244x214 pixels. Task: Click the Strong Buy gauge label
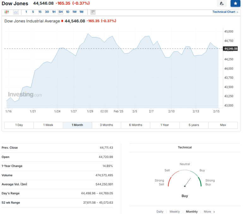210,182
